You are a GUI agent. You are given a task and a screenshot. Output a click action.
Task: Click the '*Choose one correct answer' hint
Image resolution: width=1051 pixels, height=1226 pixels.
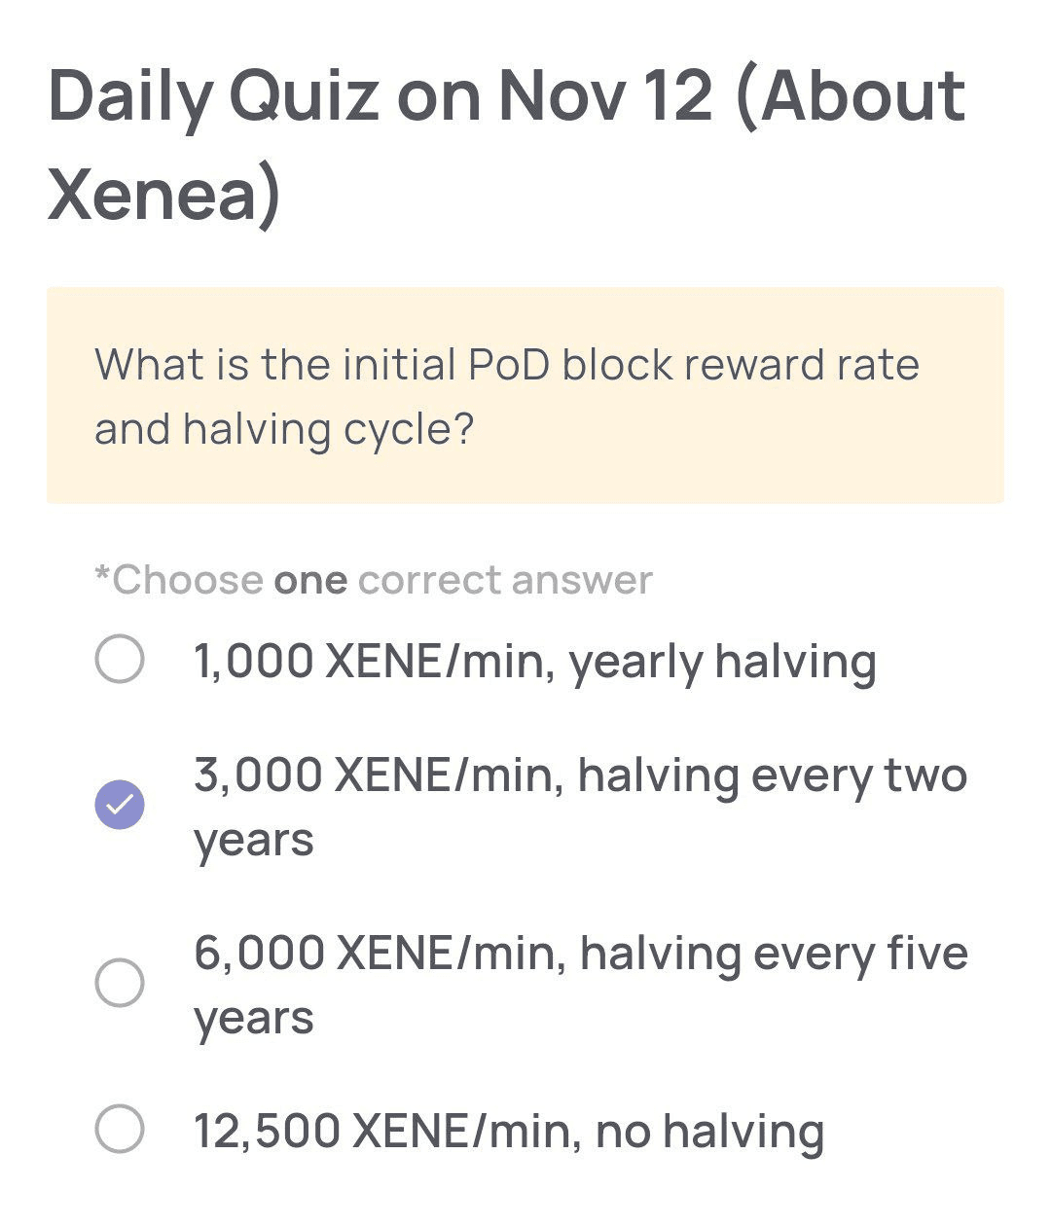click(374, 580)
